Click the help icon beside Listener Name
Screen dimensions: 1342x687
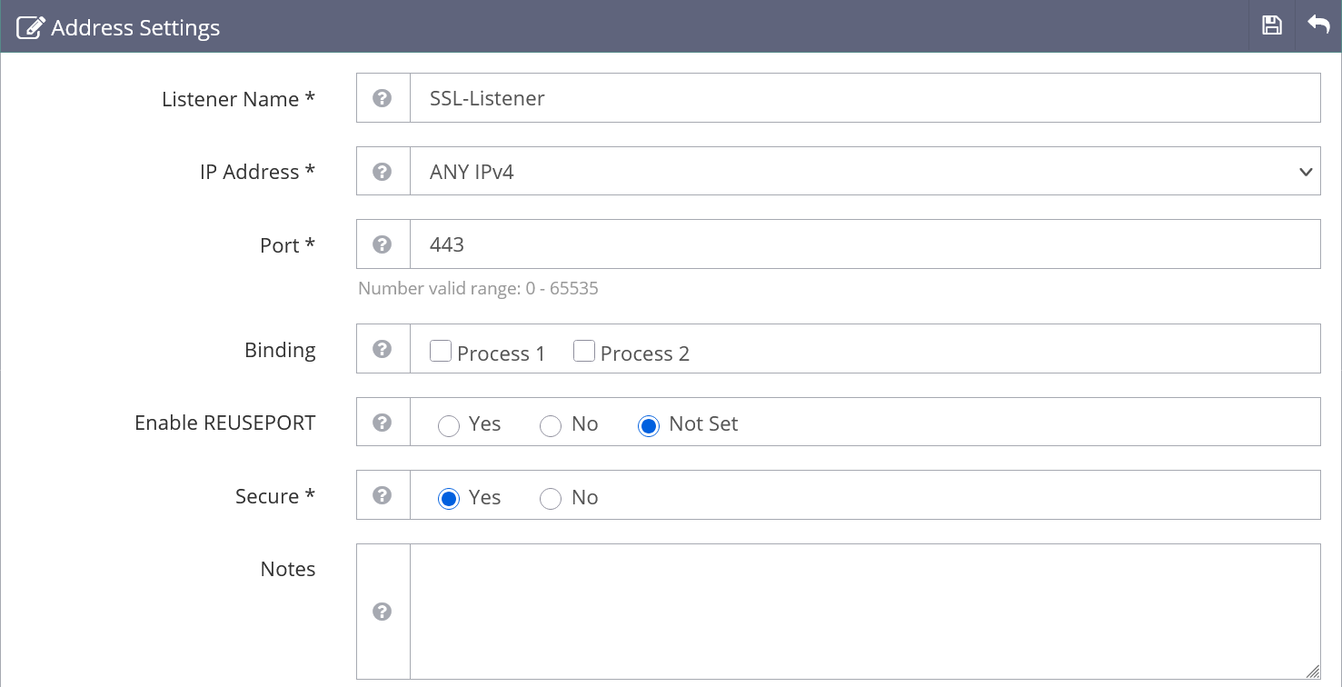click(x=383, y=98)
